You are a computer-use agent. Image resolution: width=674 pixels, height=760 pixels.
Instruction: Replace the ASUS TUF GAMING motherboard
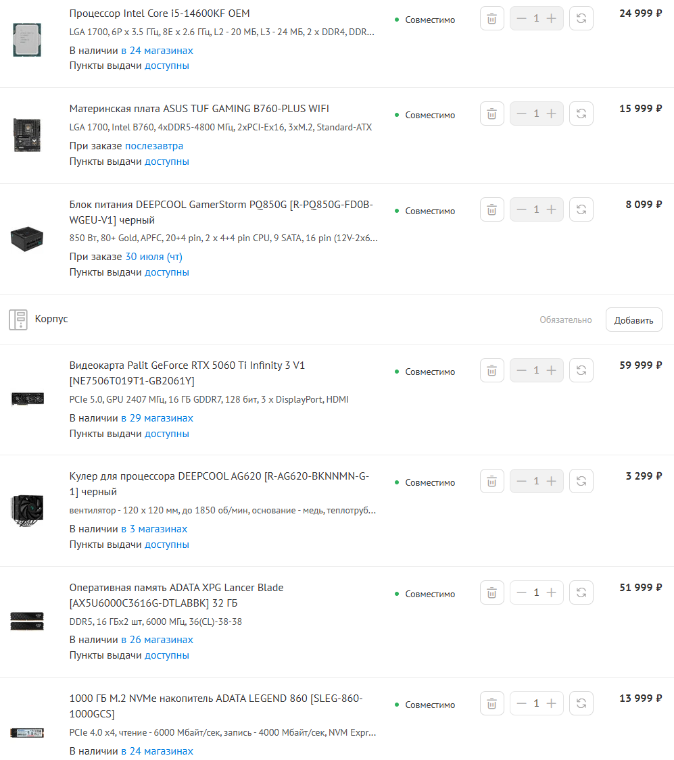(581, 114)
